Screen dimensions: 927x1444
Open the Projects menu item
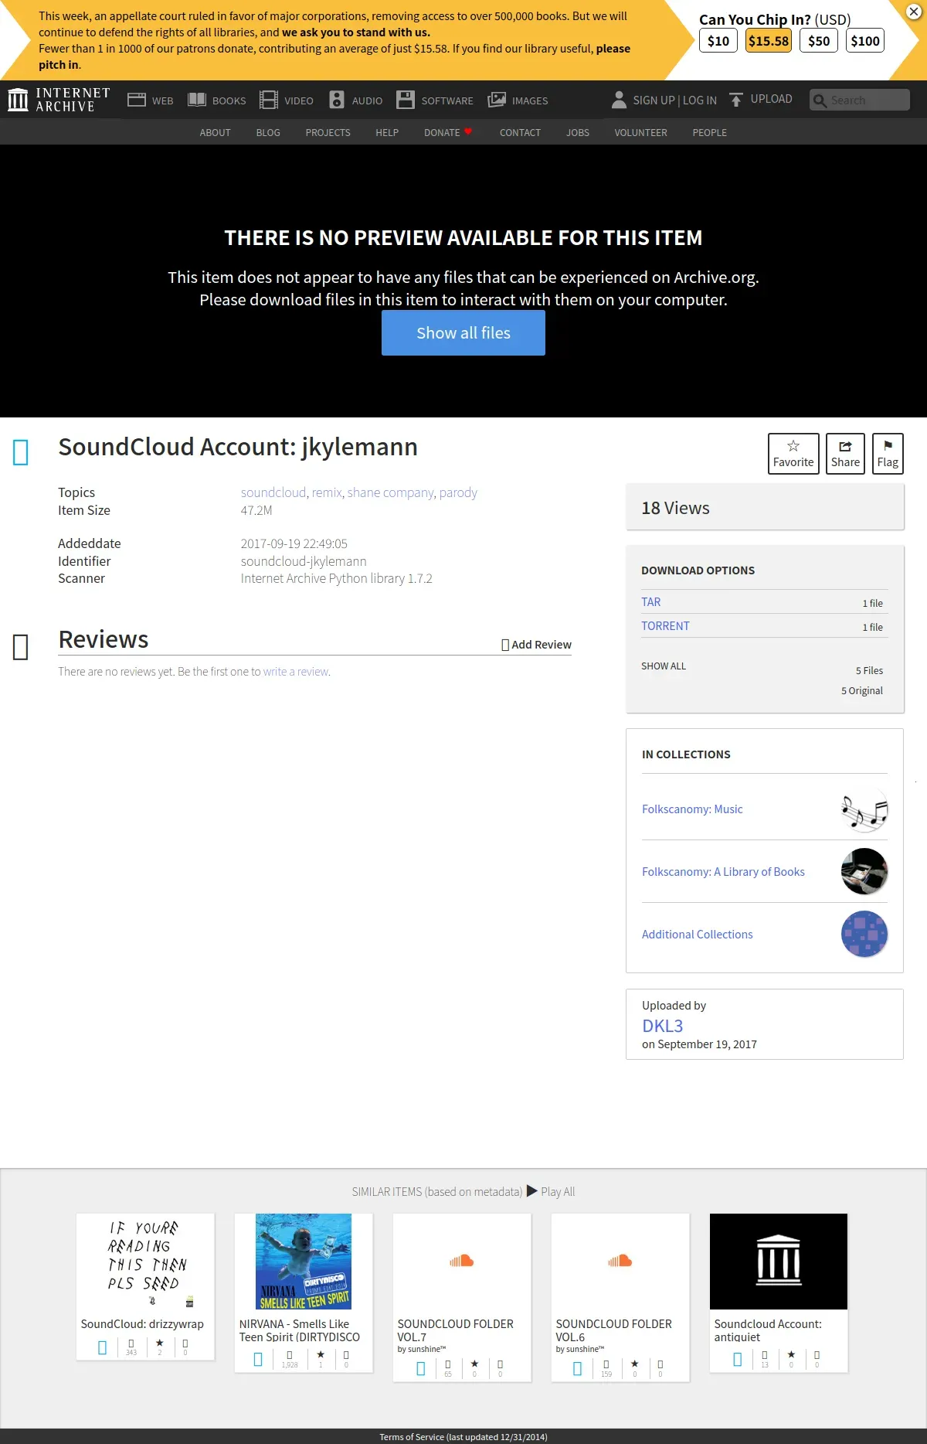click(328, 133)
